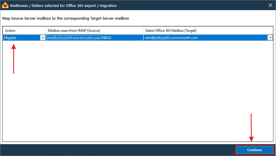The height and width of the screenshot is (156, 276).
Task: Click the Select Office 365 Mailbox header
Action: (208, 31)
